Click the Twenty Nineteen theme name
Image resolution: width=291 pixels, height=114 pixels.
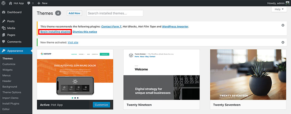point(139,105)
